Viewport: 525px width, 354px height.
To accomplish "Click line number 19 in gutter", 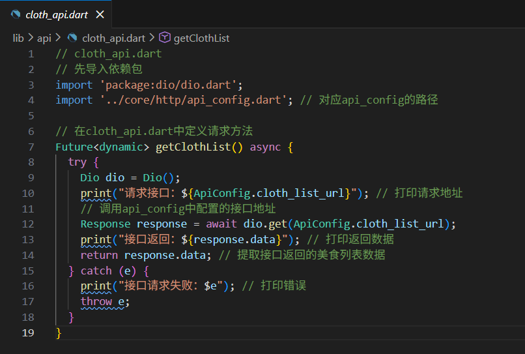I will [28, 332].
